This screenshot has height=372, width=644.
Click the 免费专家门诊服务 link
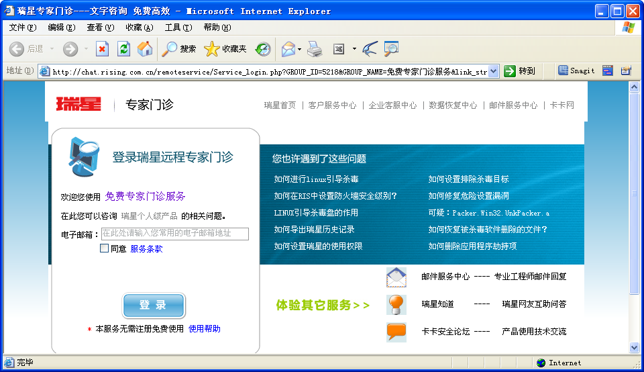145,196
